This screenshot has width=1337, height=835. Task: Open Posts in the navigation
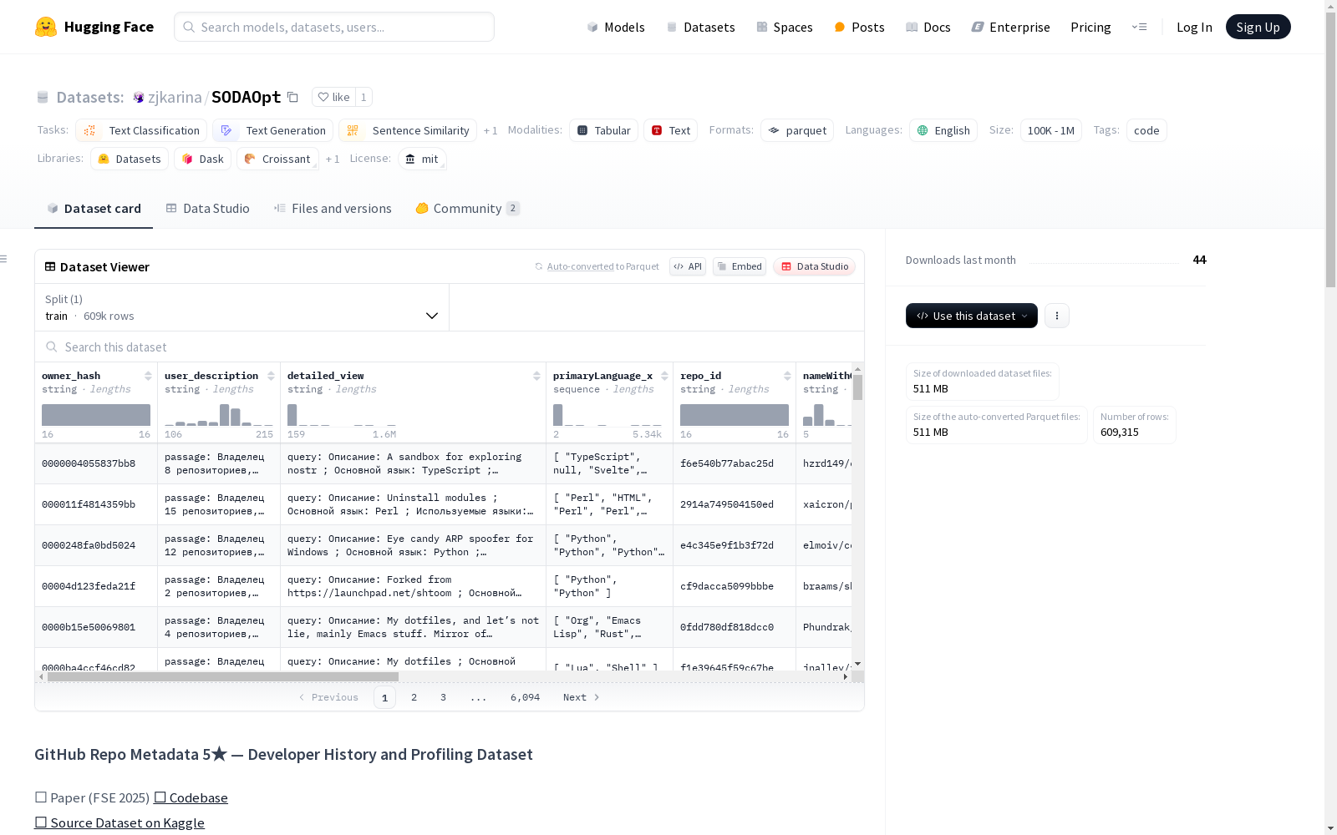click(859, 27)
